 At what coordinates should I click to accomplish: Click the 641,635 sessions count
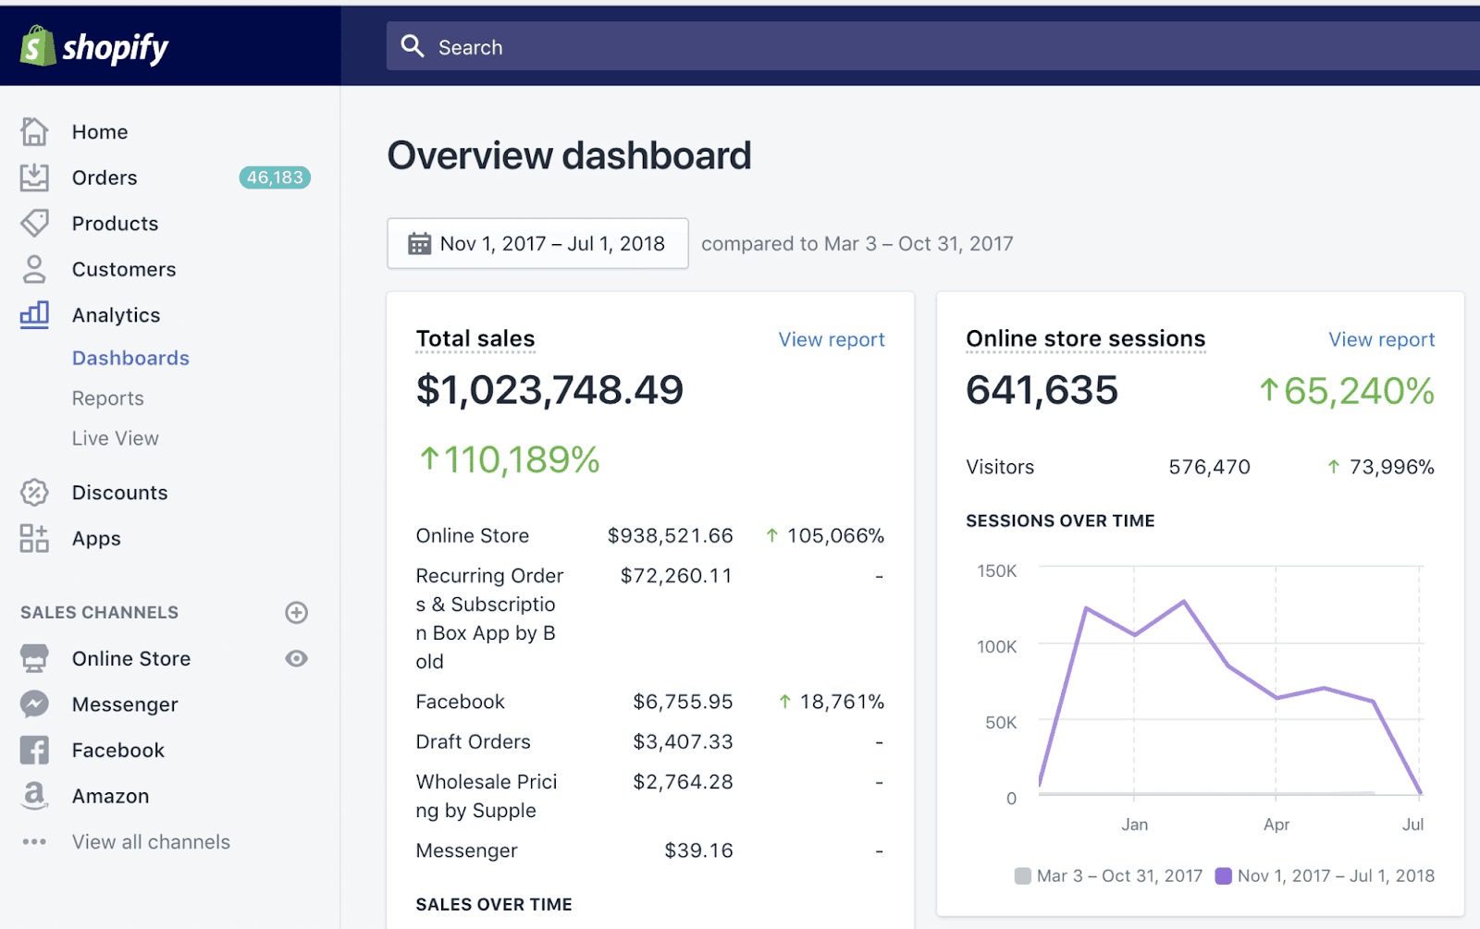(1042, 390)
